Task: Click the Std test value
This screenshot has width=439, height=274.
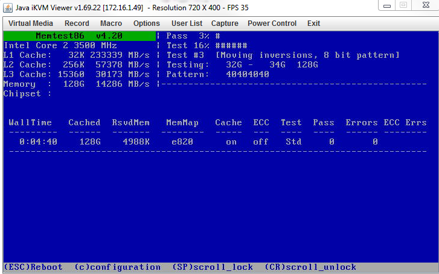Action: [293, 142]
